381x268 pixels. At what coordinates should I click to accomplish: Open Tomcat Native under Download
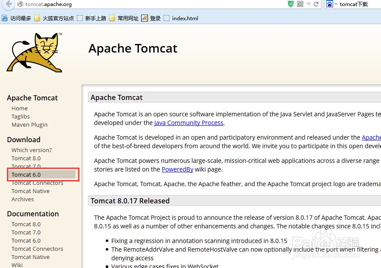click(31, 191)
